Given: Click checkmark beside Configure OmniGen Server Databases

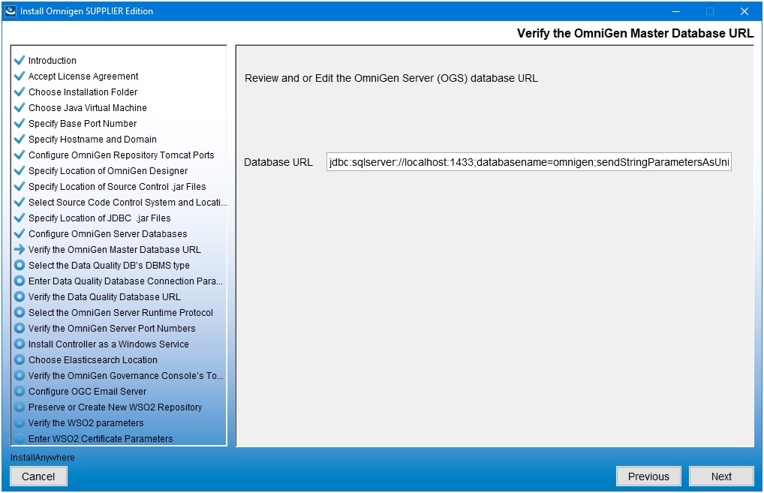Looking at the screenshot, I should coord(20,234).
